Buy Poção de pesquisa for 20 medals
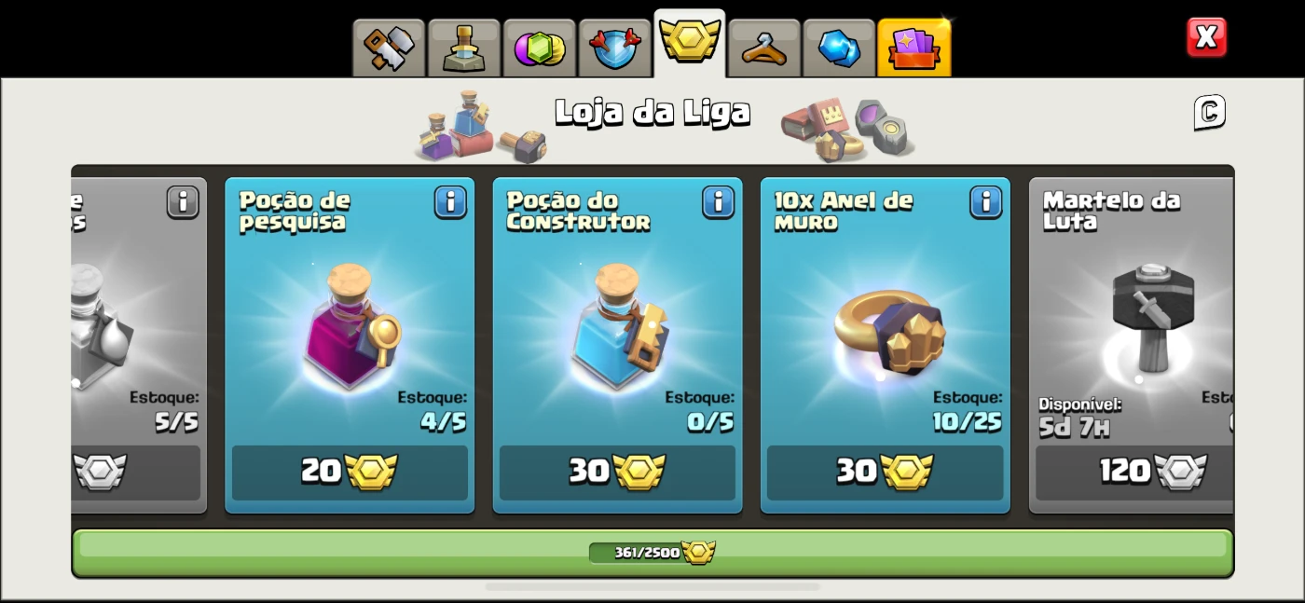 350,473
